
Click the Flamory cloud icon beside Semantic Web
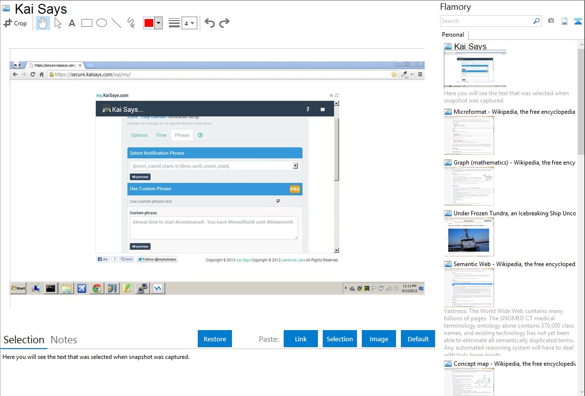(448, 264)
